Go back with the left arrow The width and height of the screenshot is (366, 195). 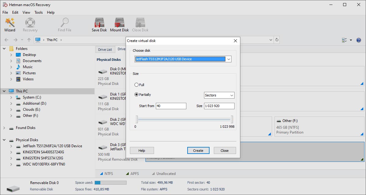coord(6,40)
